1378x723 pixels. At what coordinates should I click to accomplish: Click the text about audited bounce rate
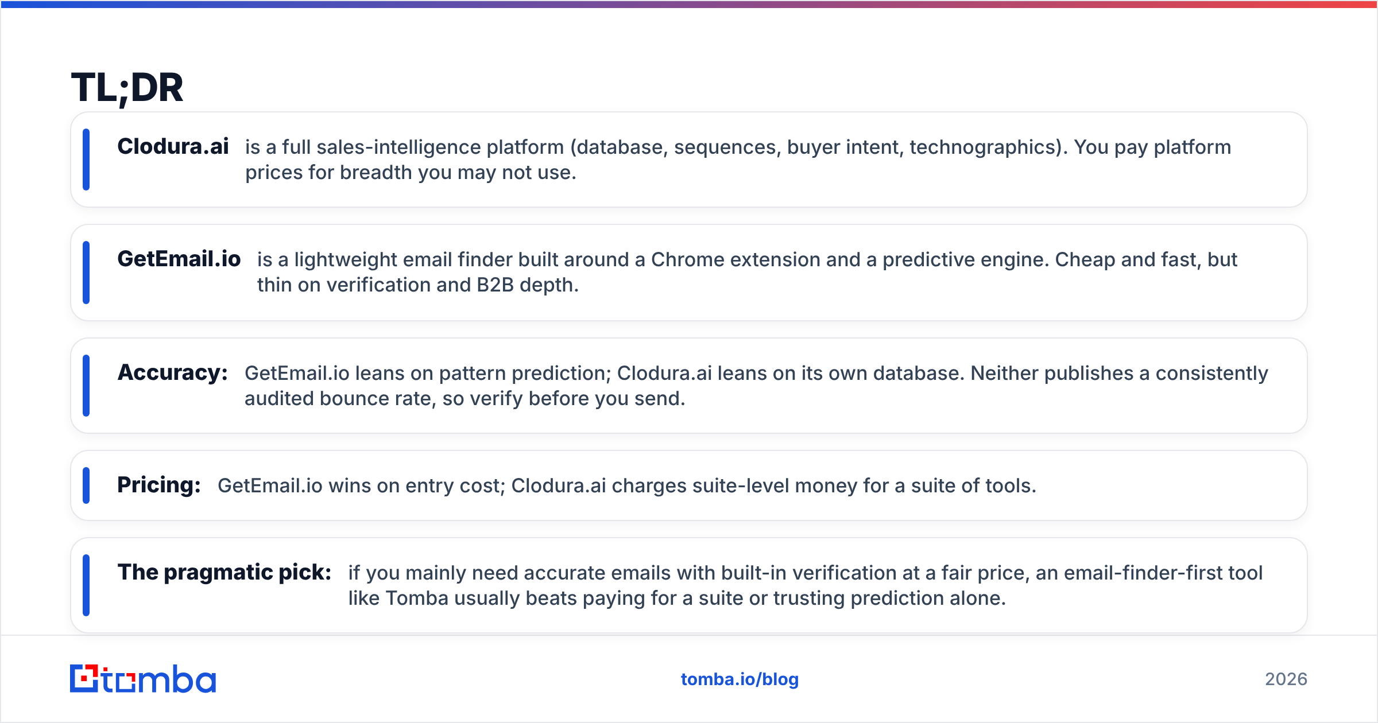tap(756, 386)
